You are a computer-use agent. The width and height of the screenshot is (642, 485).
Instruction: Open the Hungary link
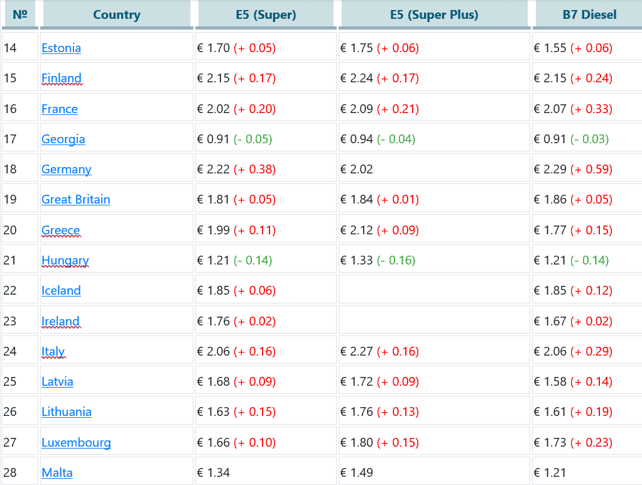tap(65, 260)
